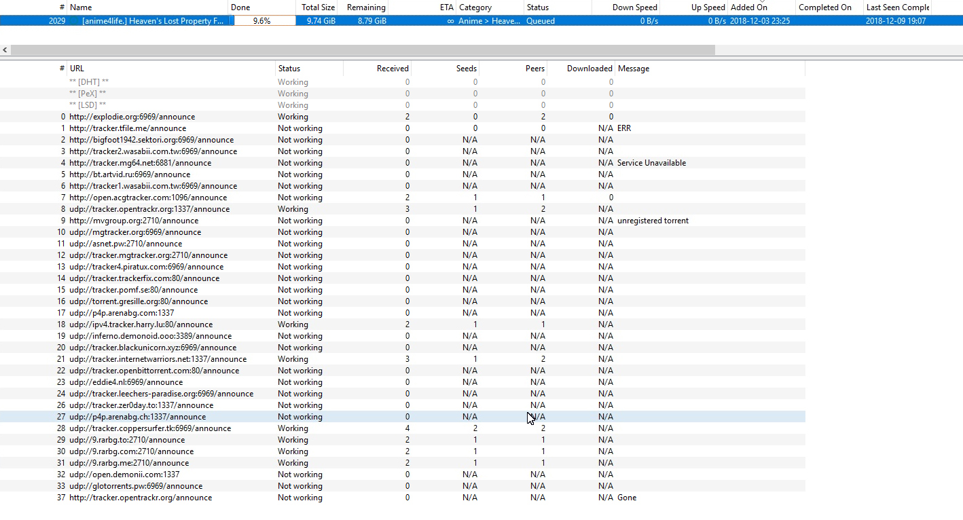Select tracker udp://torrent.gresille.org:80/announce

pyautogui.click(x=403, y=301)
